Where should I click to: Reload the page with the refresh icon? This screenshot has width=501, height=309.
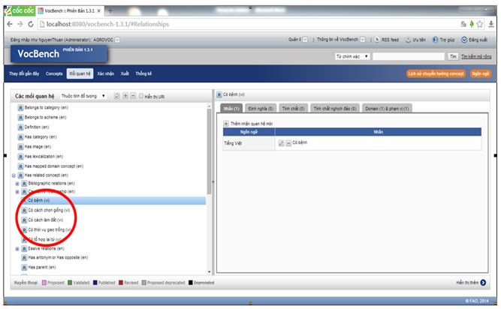tap(31, 24)
